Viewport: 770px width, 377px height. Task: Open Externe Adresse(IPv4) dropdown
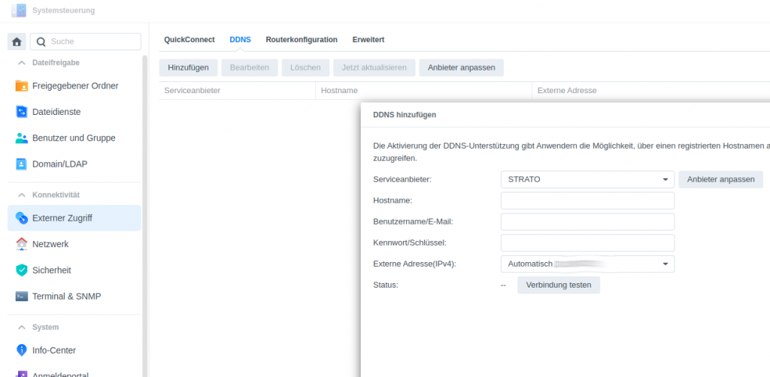click(587, 264)
